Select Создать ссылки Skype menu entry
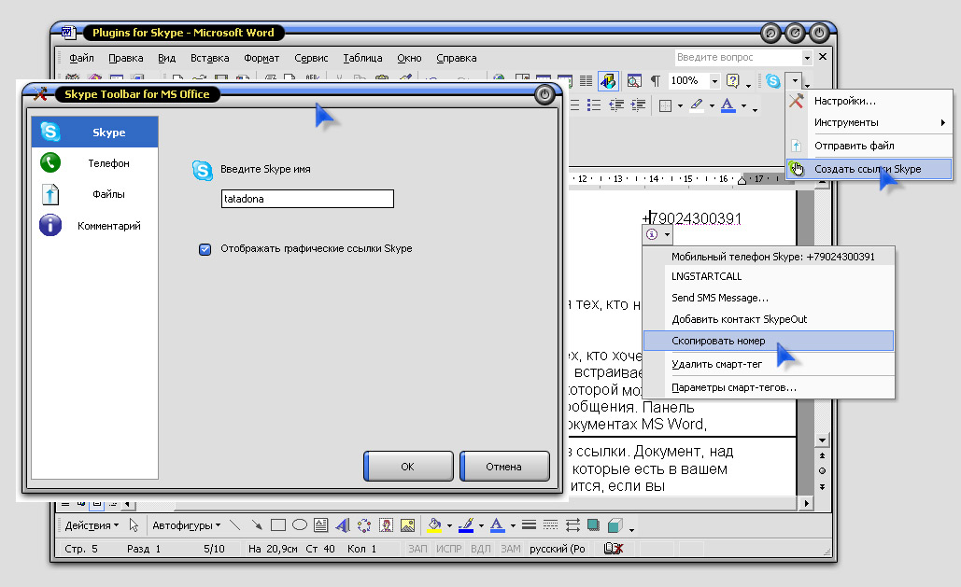The image size is (961, 587). tap(869, 169)
